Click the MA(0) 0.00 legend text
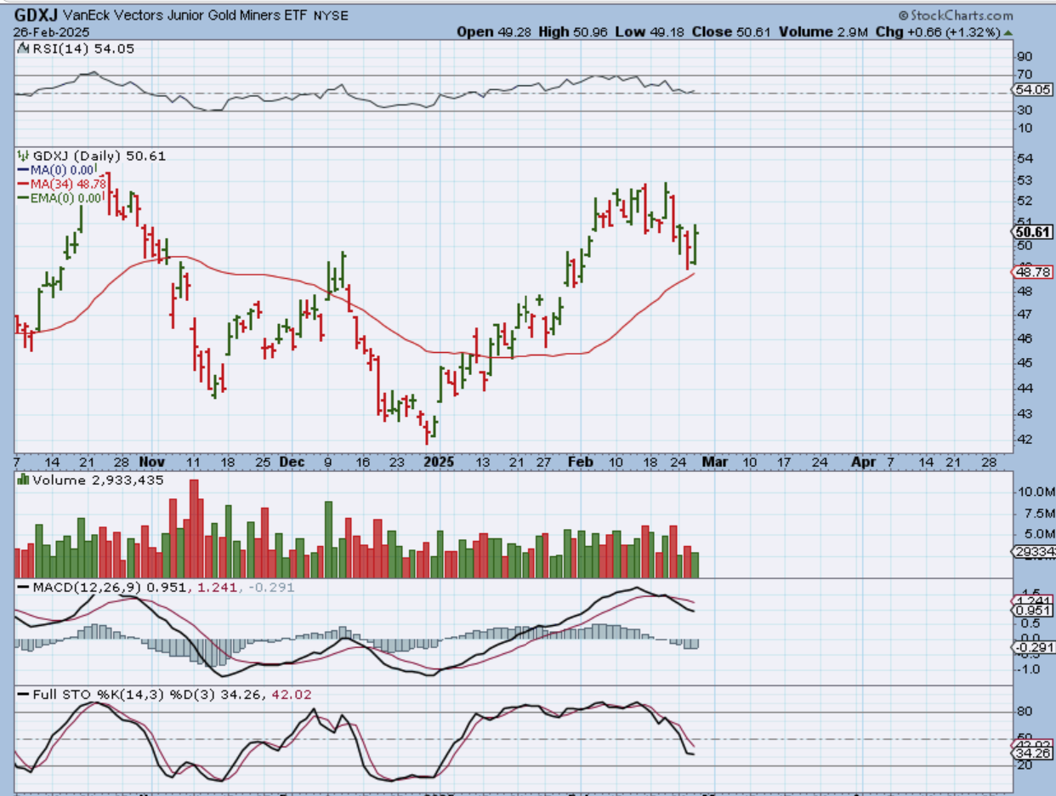This screenshot has width=1056, height=796. click(x=63, y=170)
